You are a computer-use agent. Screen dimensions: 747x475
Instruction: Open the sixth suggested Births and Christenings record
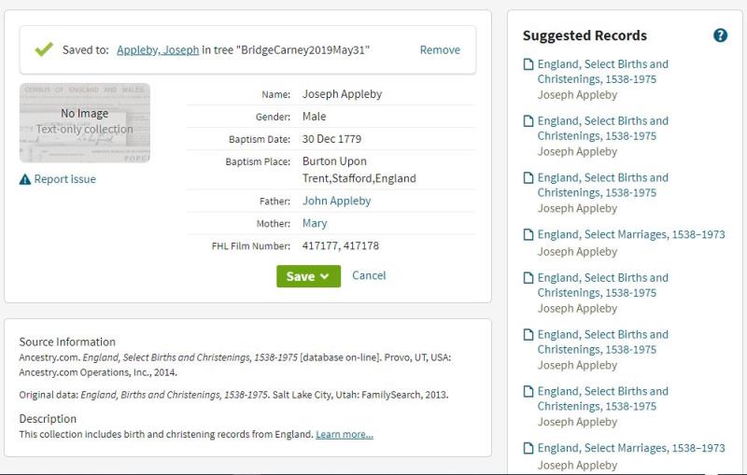pos(602,342)
